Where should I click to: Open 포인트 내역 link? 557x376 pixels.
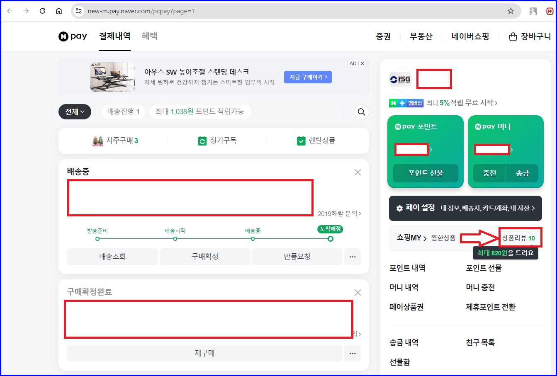click(x=407, y=268)
